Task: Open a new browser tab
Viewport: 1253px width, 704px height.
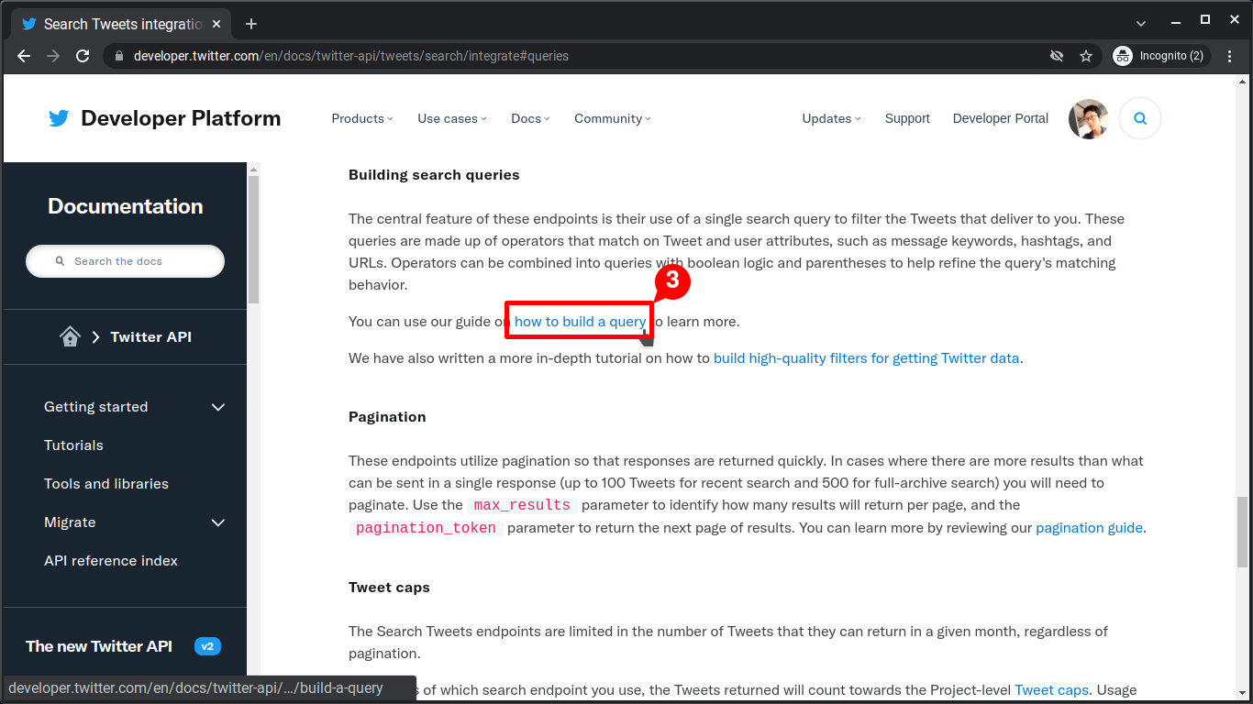Action: (x=251, y=23)
